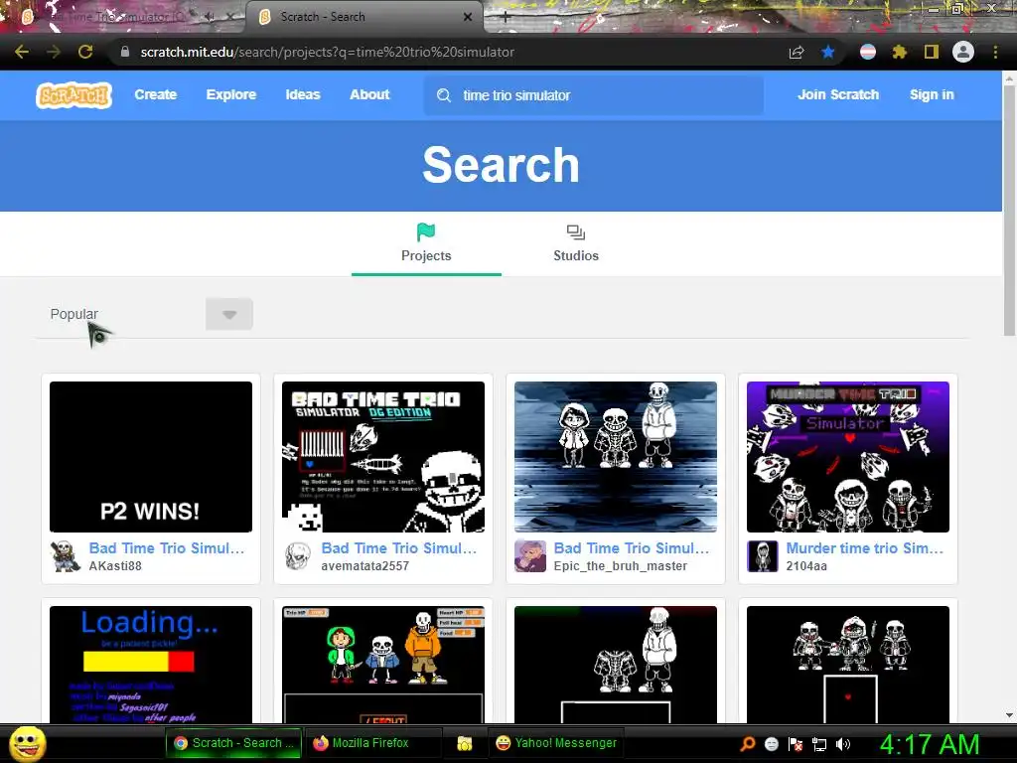Switch to the first Bad Time Trio Simulator browser tab
The width and height of the screenshot is (1017, 763).
click(x=123, y=17)
